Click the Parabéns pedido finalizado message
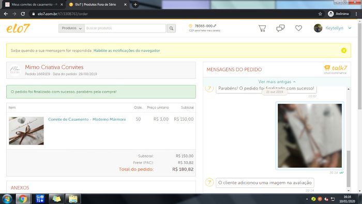The image size is (362, 204). pos(266,88)
